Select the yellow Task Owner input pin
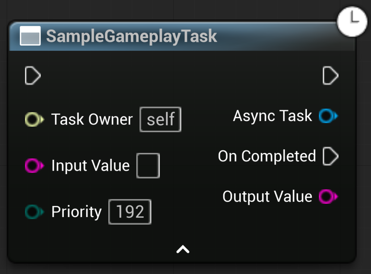Viewport: 371px width, 274px height. [33, 119]
